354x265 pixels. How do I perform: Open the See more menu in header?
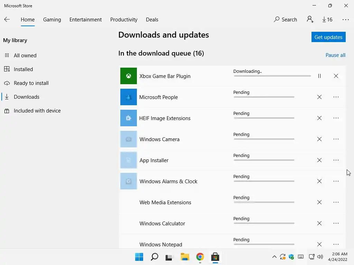tap(345, 20)
